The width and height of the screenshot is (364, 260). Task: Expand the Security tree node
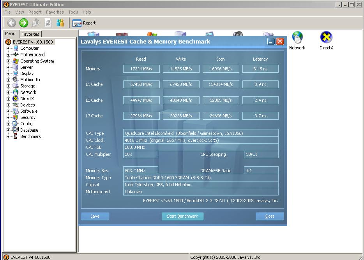click(8, 118)
